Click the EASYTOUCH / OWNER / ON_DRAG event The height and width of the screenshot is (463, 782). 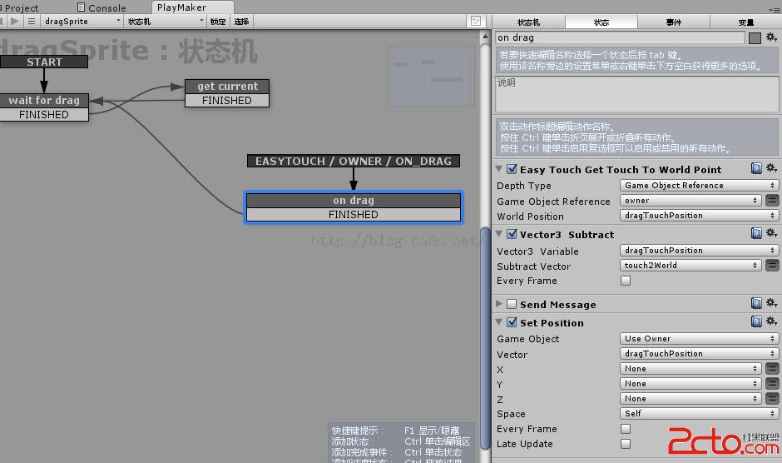354,161
